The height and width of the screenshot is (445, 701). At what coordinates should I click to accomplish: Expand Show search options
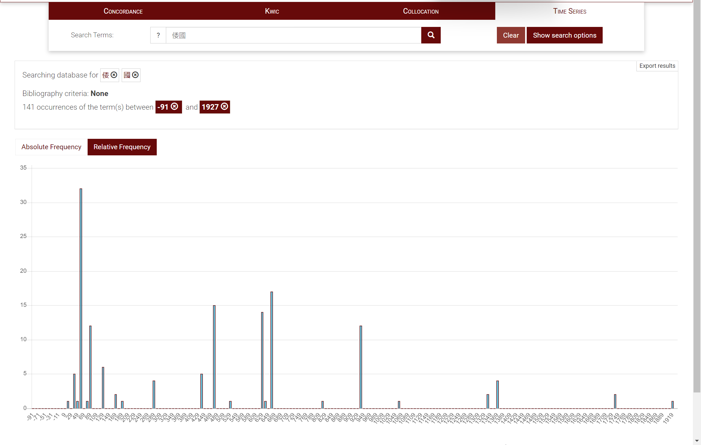click(564, 35)
